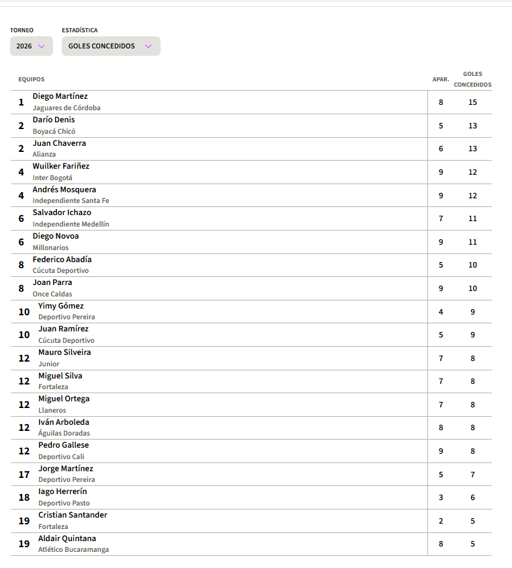The height and width of the screenshot is (568, 512).
Task: Select Pedro Gallese from the ranking
Action: point(63,445)
